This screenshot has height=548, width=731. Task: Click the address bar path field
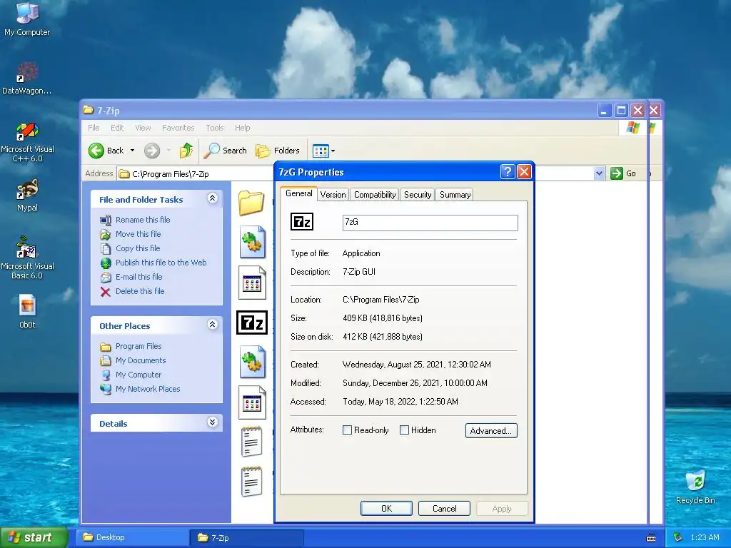coord(195,174)
